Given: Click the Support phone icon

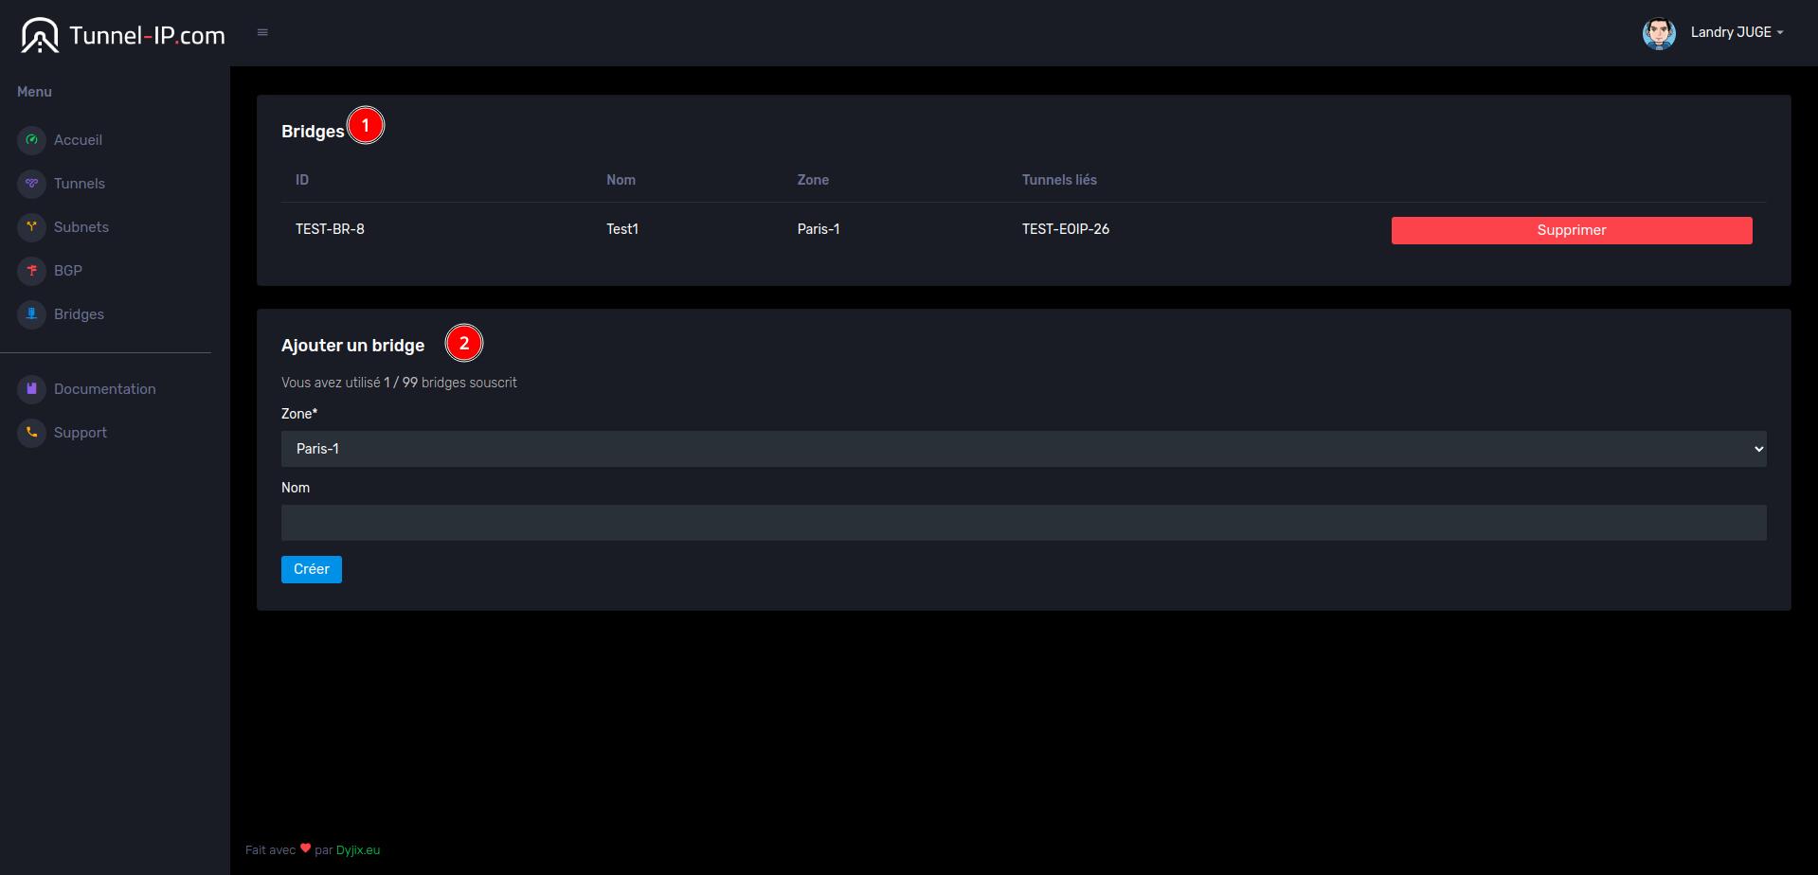Looking at the screenshot, I should pyautogui.click(x=31, y=433).
